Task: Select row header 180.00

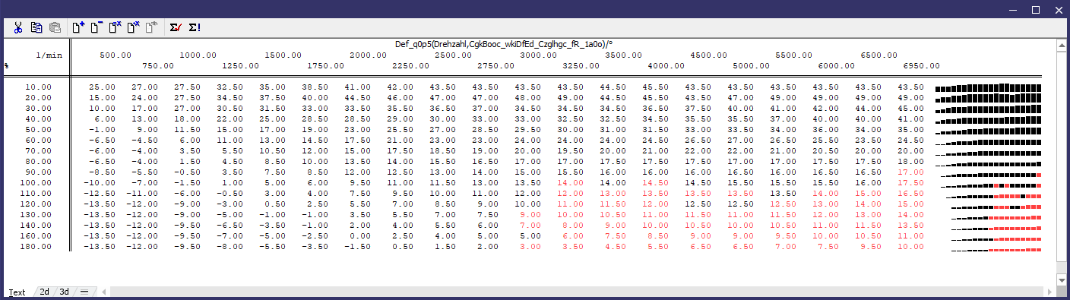Action: coord(35,247)
